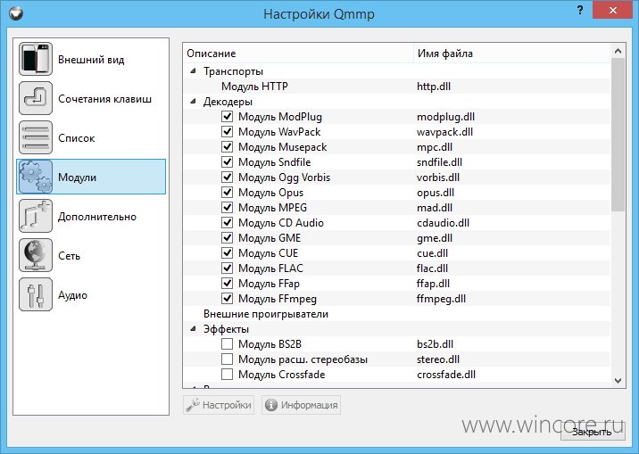Image resolution: width=639 pixels, height=454 pixels.
Task: Click the scrollbar down arrow
Action: click(618, 381)
